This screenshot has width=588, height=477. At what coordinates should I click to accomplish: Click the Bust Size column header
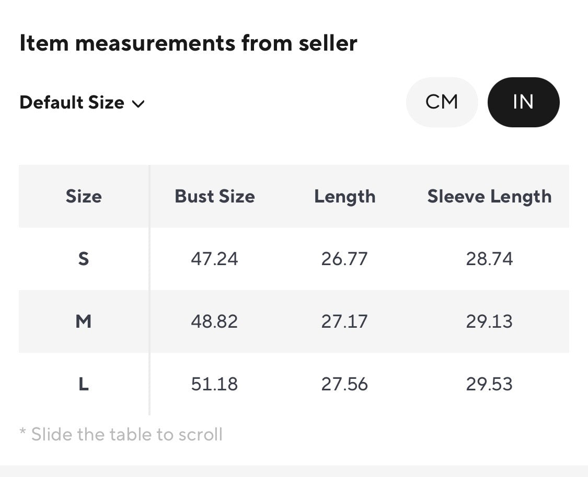point(214,196)
